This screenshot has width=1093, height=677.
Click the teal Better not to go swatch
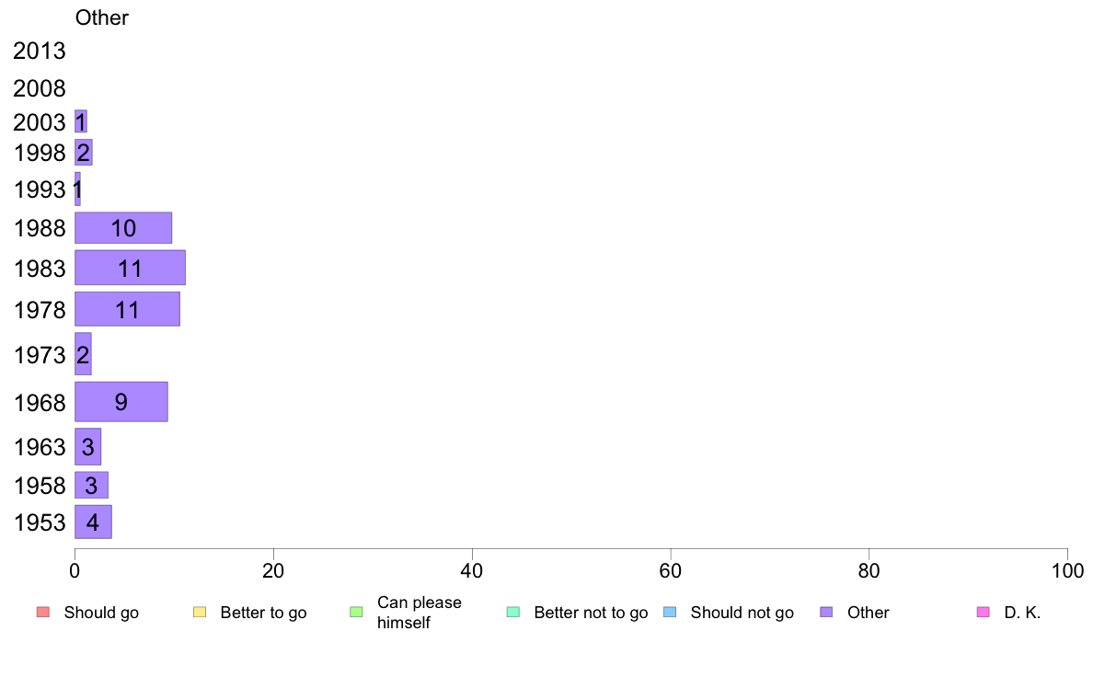click(x=513, y=613)
